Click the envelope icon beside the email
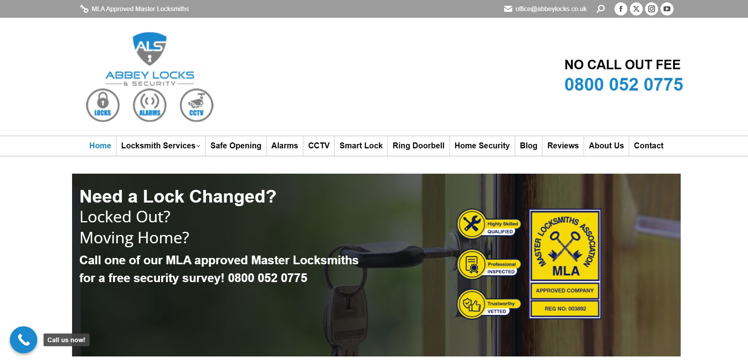Screen dimensions: 748x360 pos(507,8)
